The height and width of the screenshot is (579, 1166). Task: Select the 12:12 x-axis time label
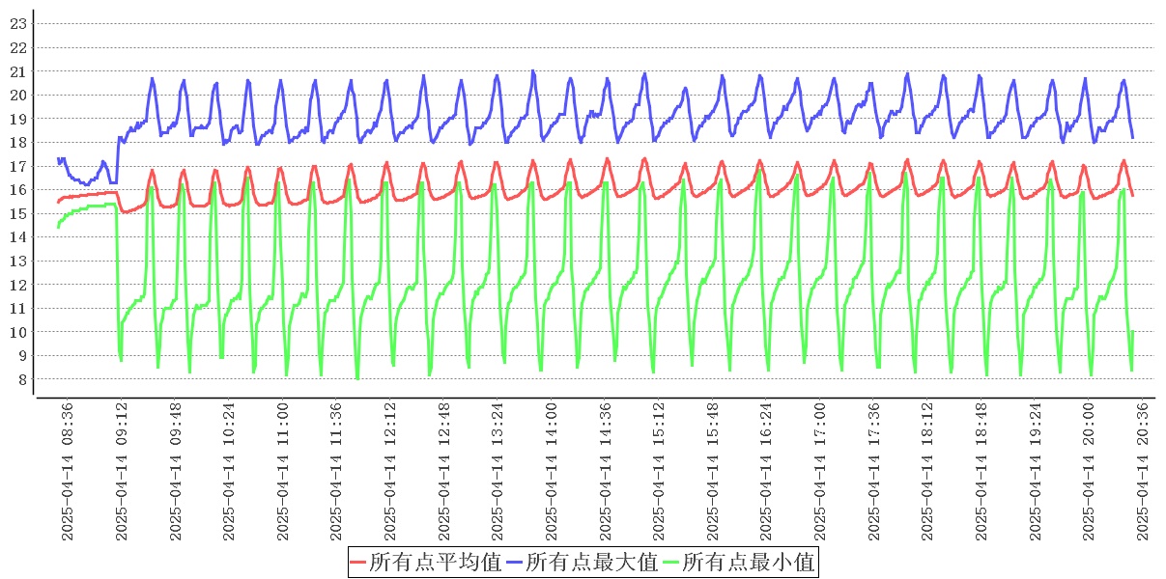pyautogui.click(x=390, y=473)
